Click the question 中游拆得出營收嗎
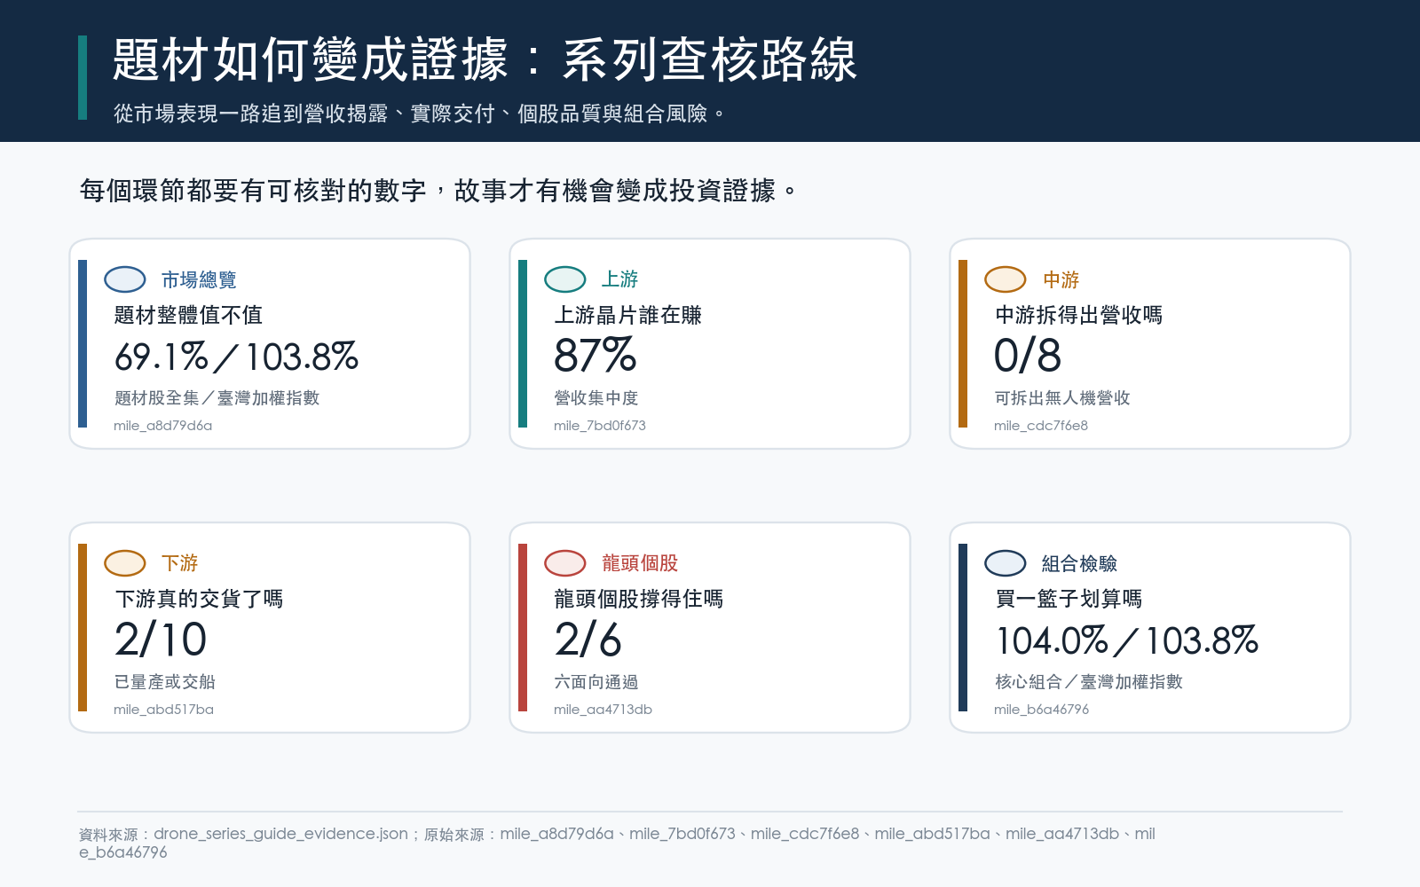The width and height of the screenshot is (1420, 887). click(x=1078, y=315)
